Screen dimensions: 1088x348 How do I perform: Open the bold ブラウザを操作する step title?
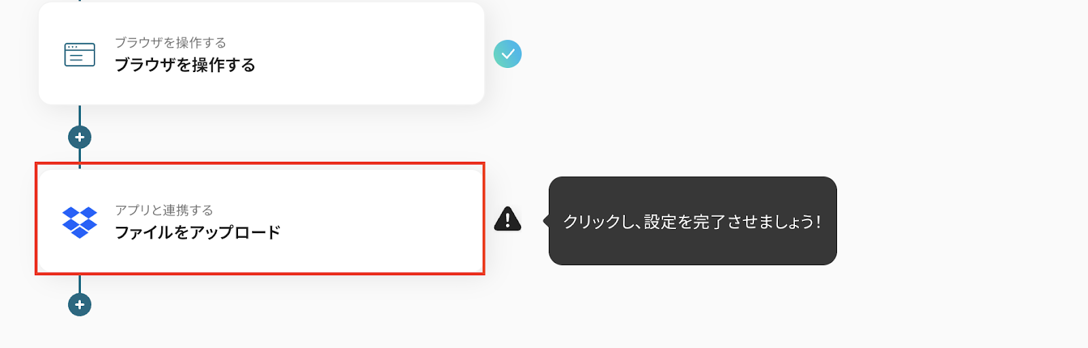point(185,65)
